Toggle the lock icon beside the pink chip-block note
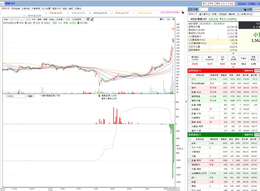260x191 pixels. click(x=183, y=12)
